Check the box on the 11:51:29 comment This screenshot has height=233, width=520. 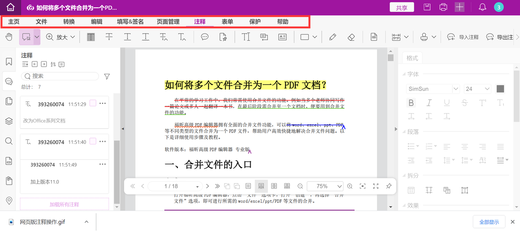coord(93,103)
